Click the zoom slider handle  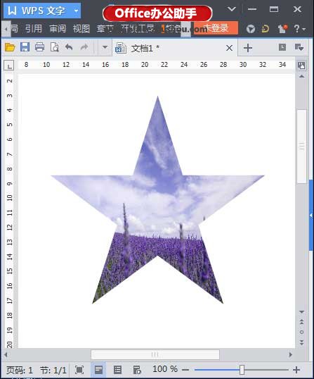tap(242, 370)
